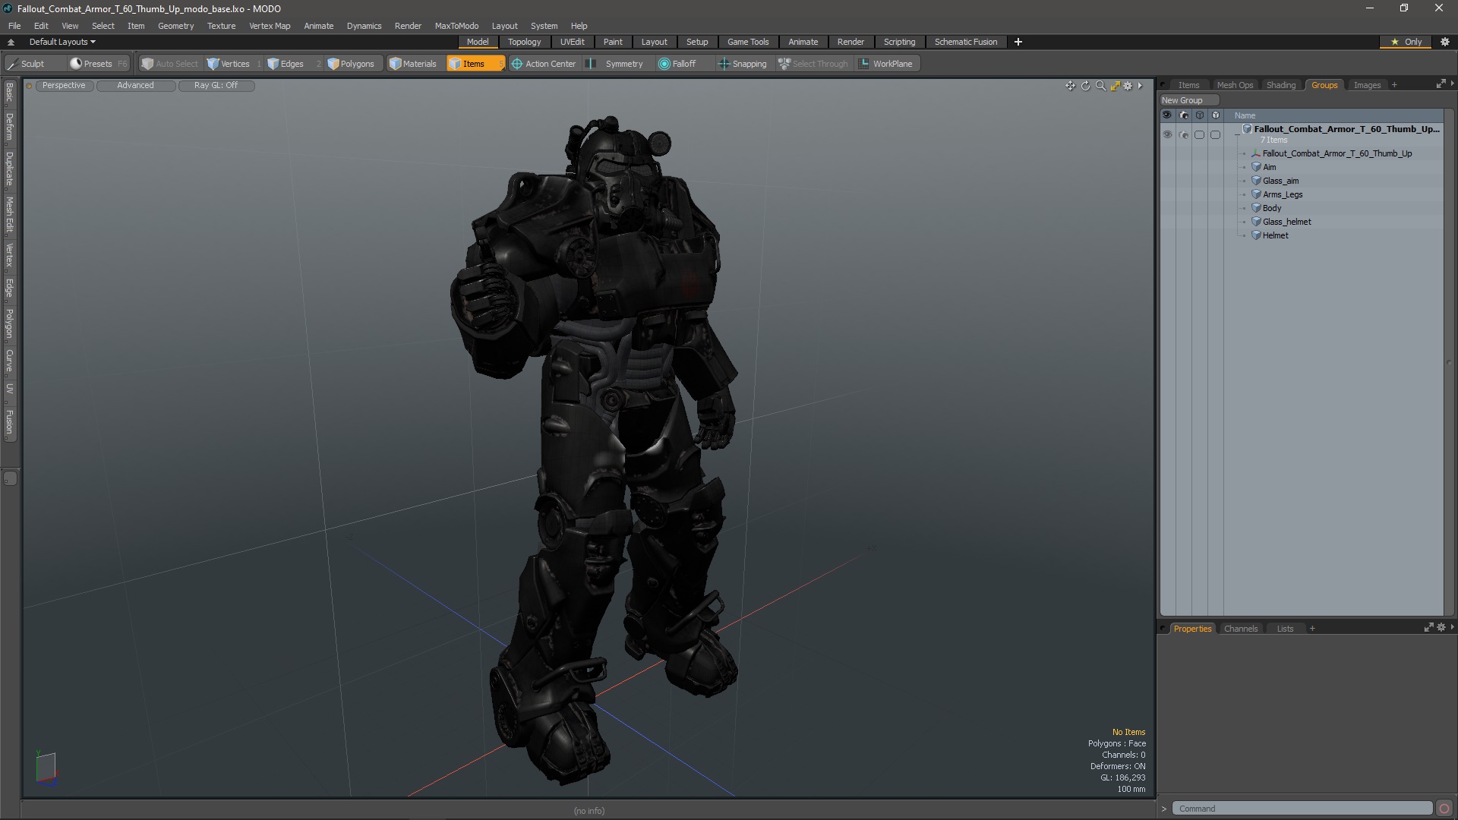Click the Aim mesh cube icon
The width and height of the screenshot is (1458, 820).
coord(1256,167)
